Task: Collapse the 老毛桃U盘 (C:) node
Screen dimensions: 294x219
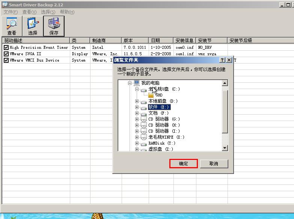Action: (x=137, y=89)
